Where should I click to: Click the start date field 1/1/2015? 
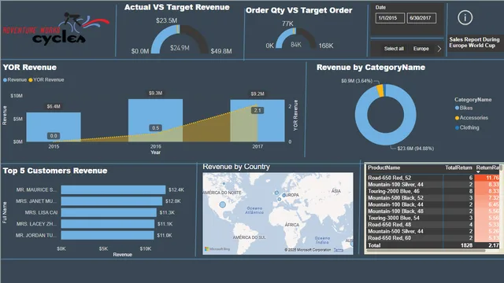[x=390, y=18]
